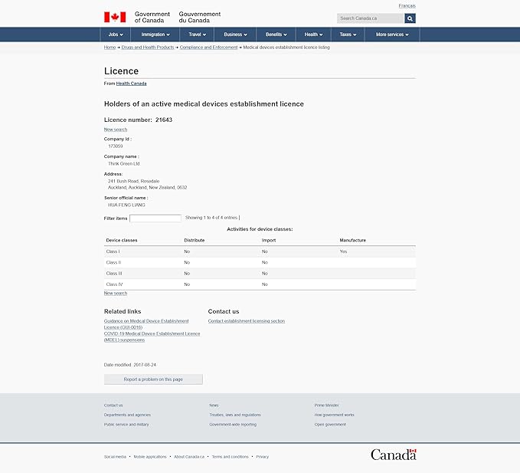Switch language to Français

(407, 5)
